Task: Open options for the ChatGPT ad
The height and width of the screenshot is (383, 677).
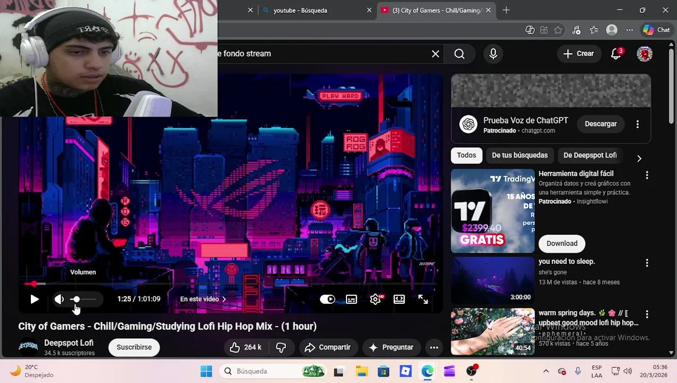Action: (x=638, y=124)
